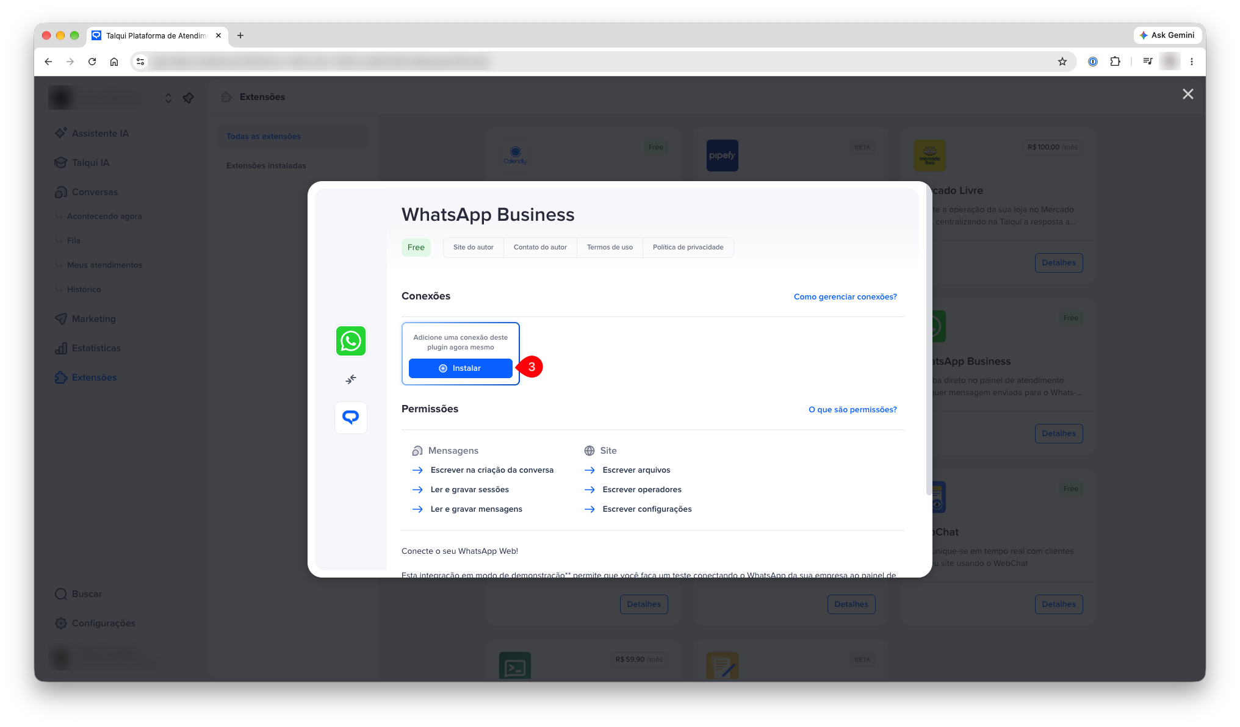Click Detalhes on the background WhatsApp Business card
This screenshot has width=1240, height=727.
pyautogui.click(x=1059, y=434)
